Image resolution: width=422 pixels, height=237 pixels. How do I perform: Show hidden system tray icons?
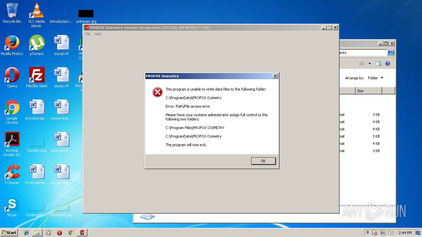tap(368, 233)
